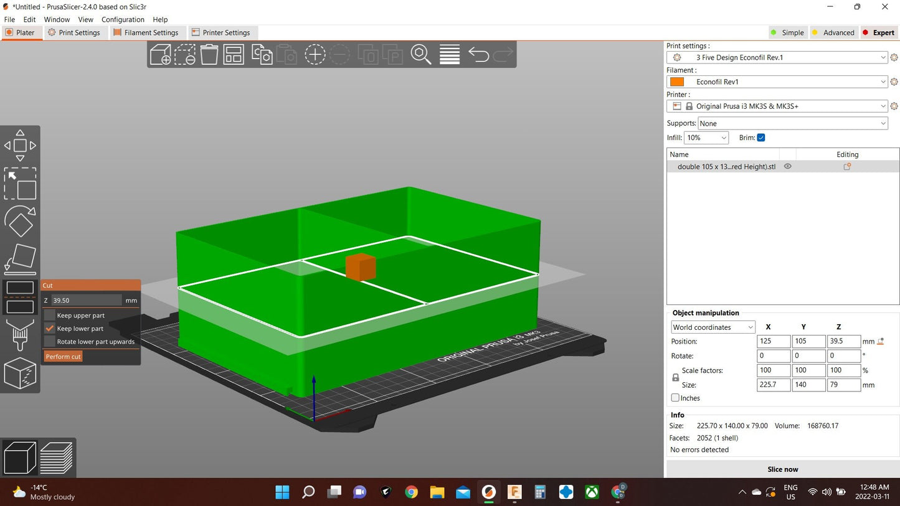The image size is (900, 506).
Task: Open the Search magnifier tool
Action: click(x=421, y=55)
